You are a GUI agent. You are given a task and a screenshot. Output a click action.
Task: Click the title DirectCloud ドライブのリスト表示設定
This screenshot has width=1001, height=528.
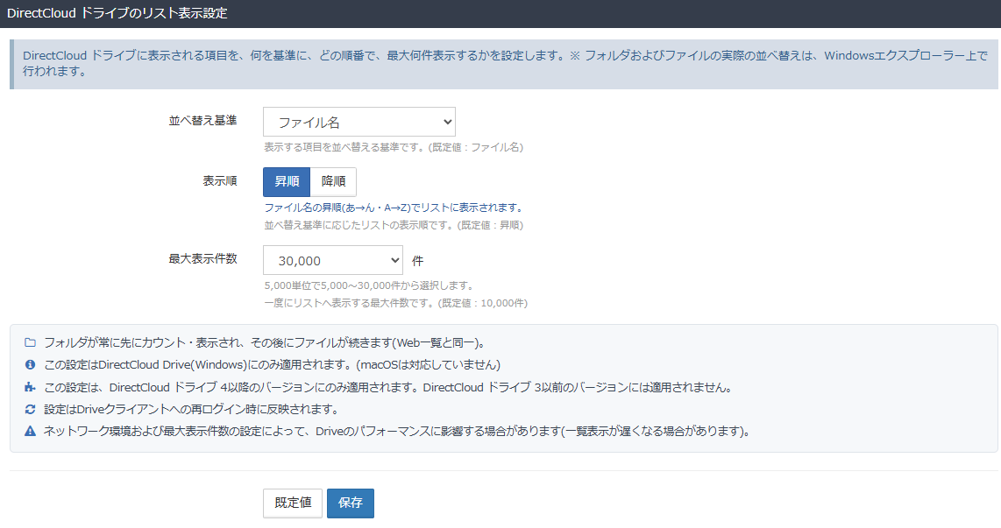pos(117,13)
